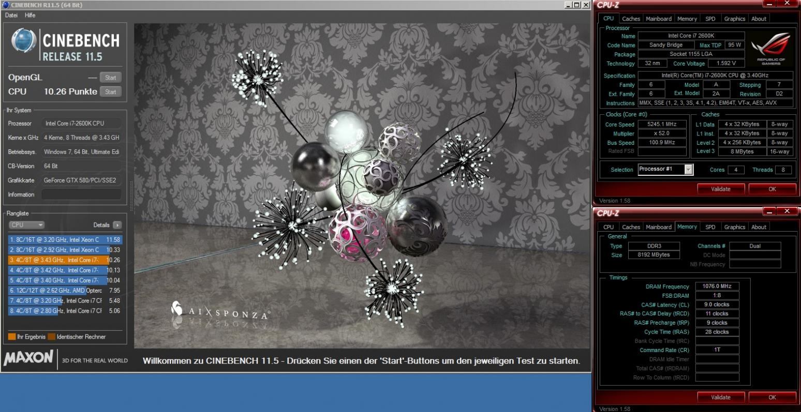Select highlighted row 4C/8T @ 3.43 GHz
The width and height of the screenshot is (801, 412).
tap(65, 260)
